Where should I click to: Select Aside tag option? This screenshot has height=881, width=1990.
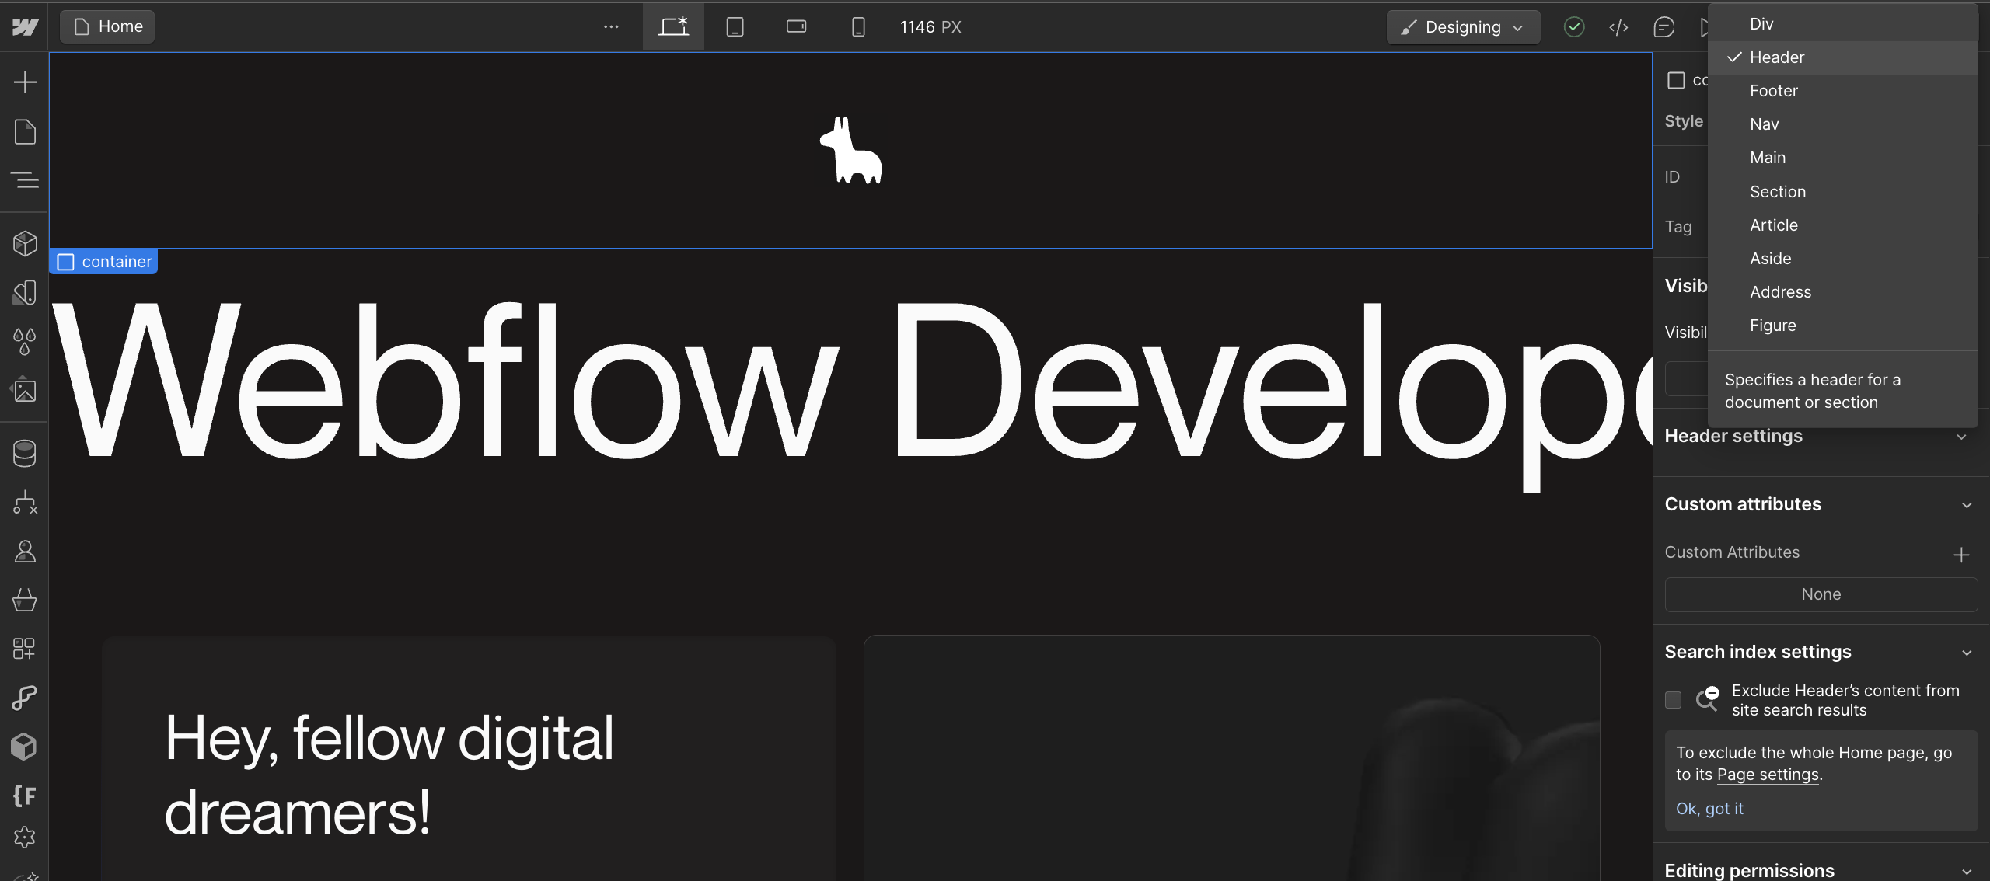click(1843, 259)
